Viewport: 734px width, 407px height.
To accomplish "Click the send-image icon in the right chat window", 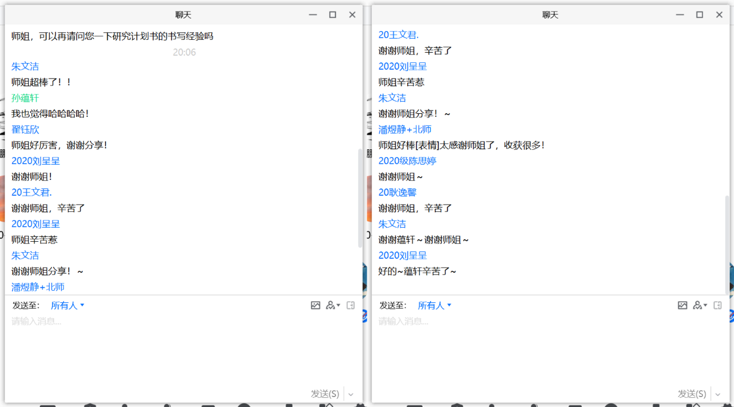I will [683, 305].
